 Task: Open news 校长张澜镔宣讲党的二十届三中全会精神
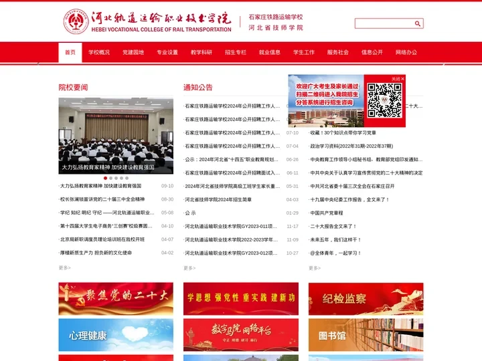point(102,199)
